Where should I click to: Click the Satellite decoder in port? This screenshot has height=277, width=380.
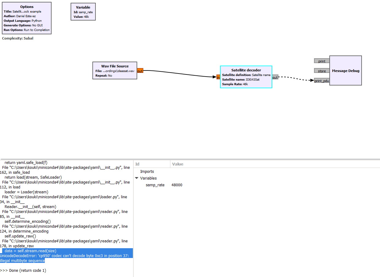pyautogui.click(x=218, y=78)
